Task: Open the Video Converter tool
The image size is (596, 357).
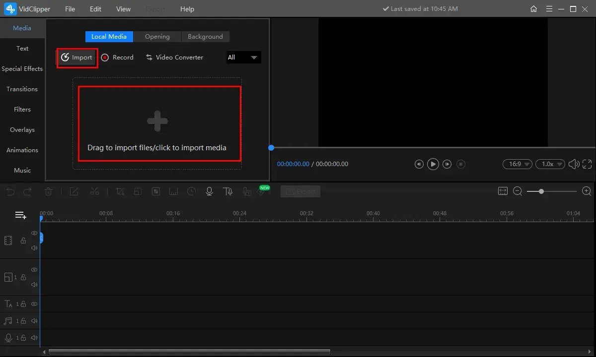Action: (174, 58)
